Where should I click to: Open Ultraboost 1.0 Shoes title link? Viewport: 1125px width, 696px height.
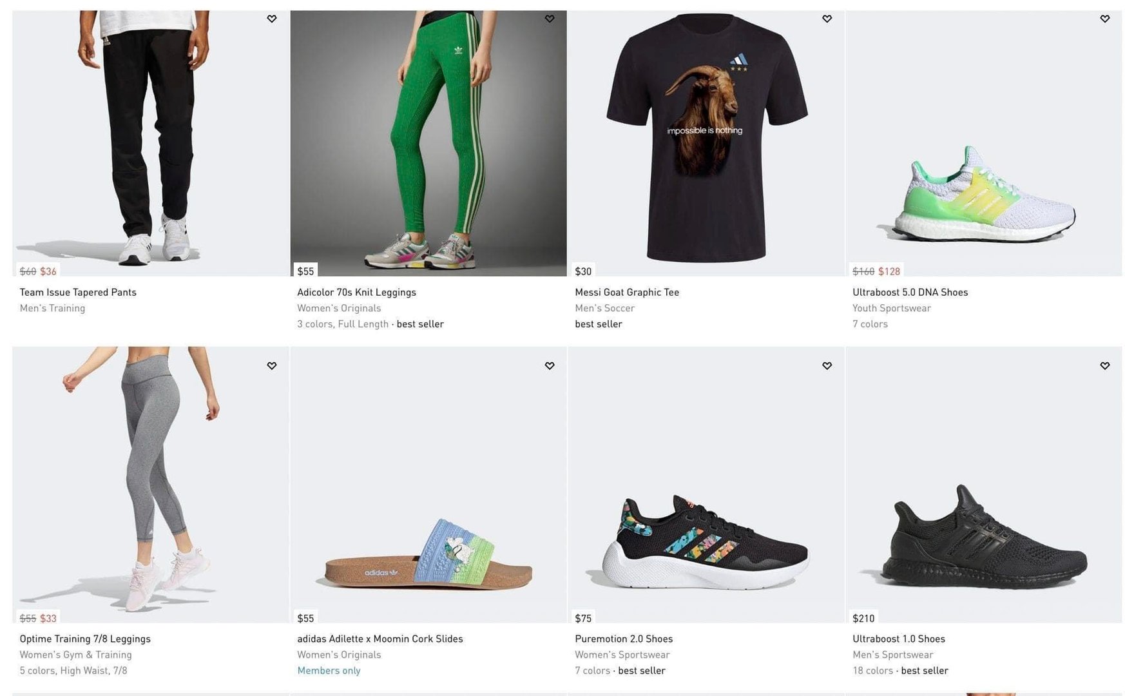pos(899,639)
